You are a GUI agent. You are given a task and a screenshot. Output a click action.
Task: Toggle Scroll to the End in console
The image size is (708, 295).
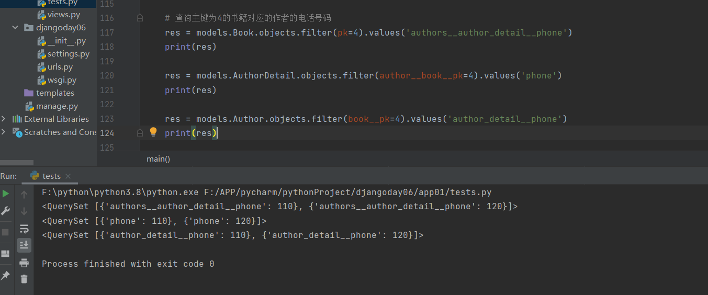coord(24,245)
